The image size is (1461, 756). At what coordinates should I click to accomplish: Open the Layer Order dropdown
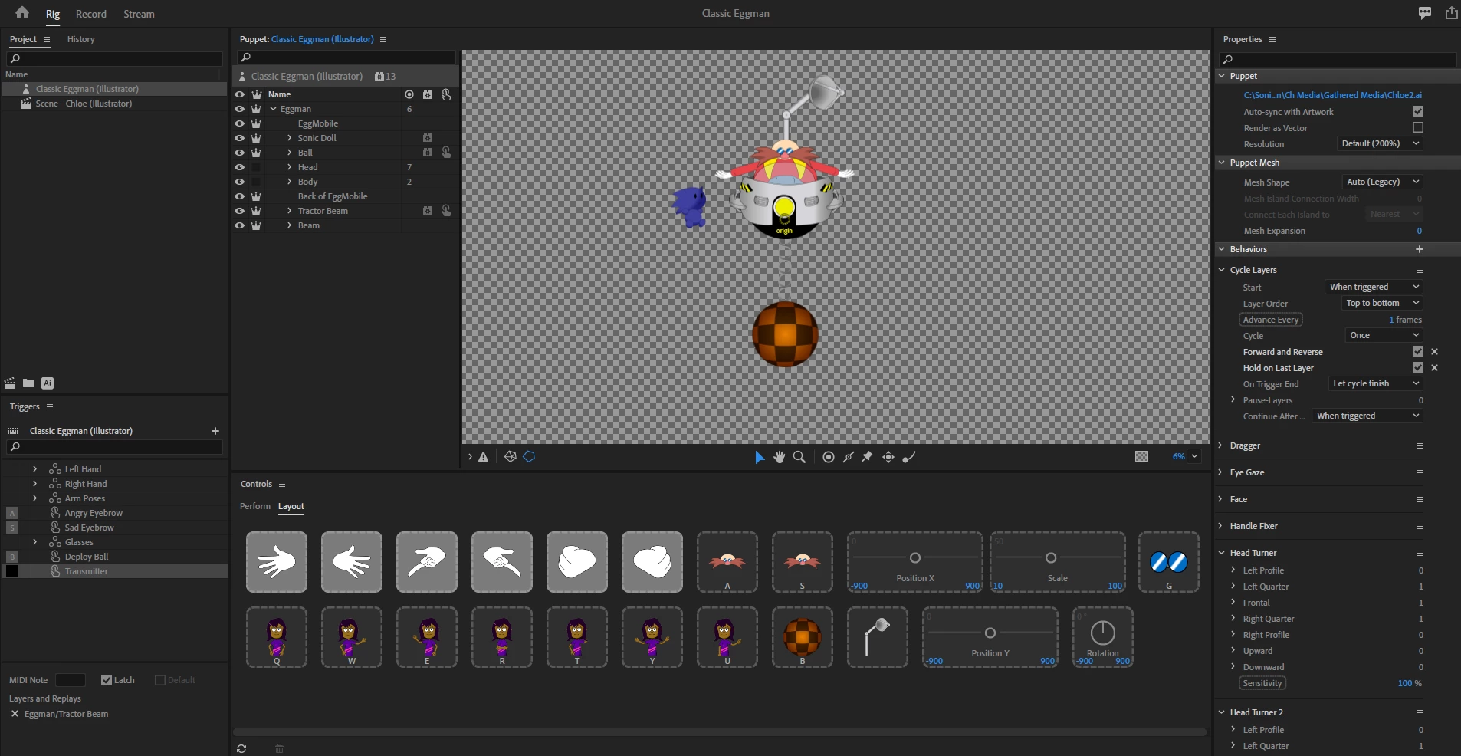pos(1383,303)
